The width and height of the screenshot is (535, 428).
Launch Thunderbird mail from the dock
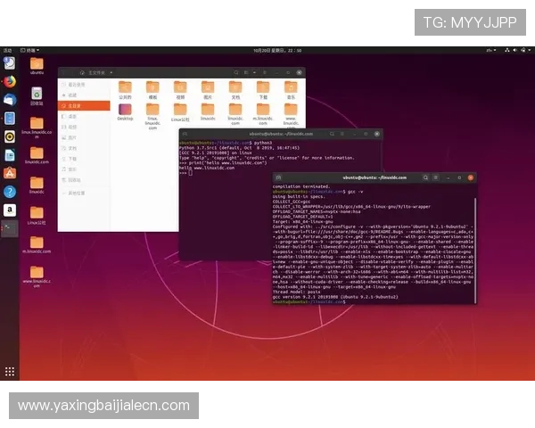click(10, 99)
